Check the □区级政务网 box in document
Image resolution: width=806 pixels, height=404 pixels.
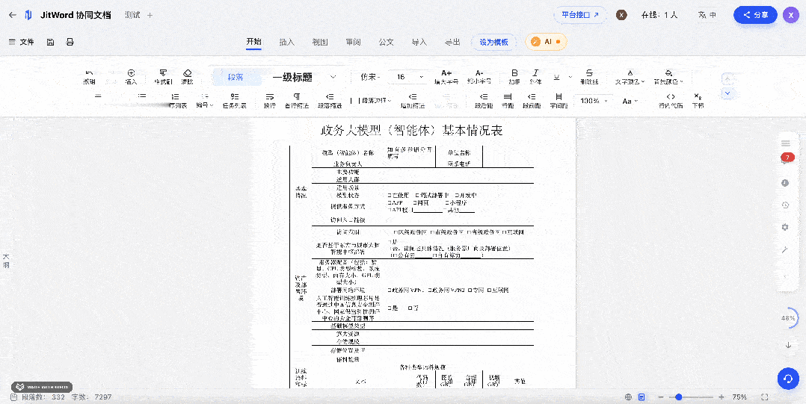coord(396,232)
